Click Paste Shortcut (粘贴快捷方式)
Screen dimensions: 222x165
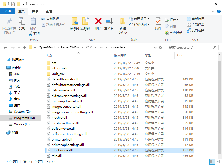[53, 25]
